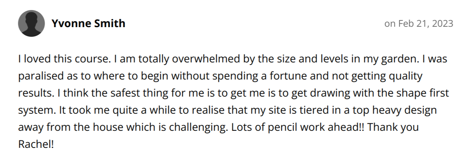Click Yvonne Smith's profile avatar icon
The width and height of the screenshot is (473, 159).
pyautogui.click(x=31, y=23)
